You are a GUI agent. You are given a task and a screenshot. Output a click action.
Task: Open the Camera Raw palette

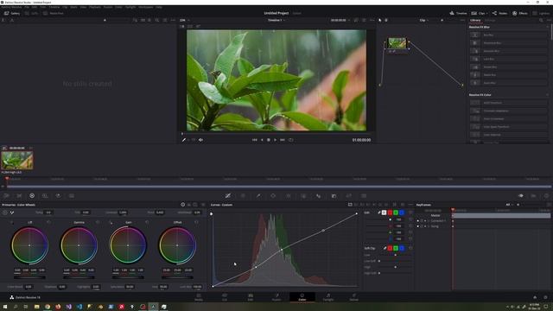tap(7, 196)
